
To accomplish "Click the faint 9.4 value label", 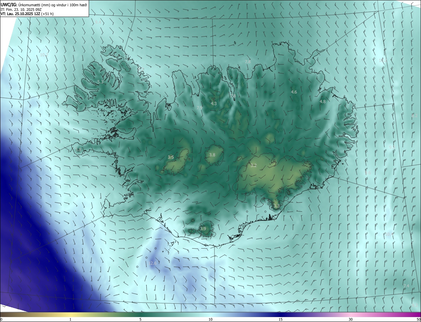I will coord(98,22).
